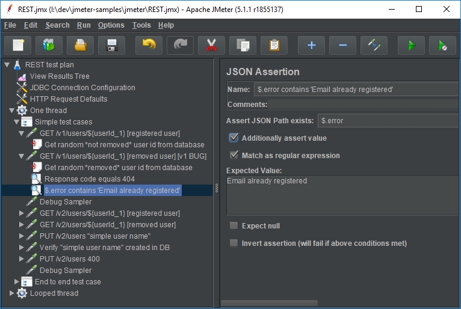The height and width of the screenshot is (309, 461).
Task: Expand Verify "simple user name" created in DB
Action: [x=22, y=247]
